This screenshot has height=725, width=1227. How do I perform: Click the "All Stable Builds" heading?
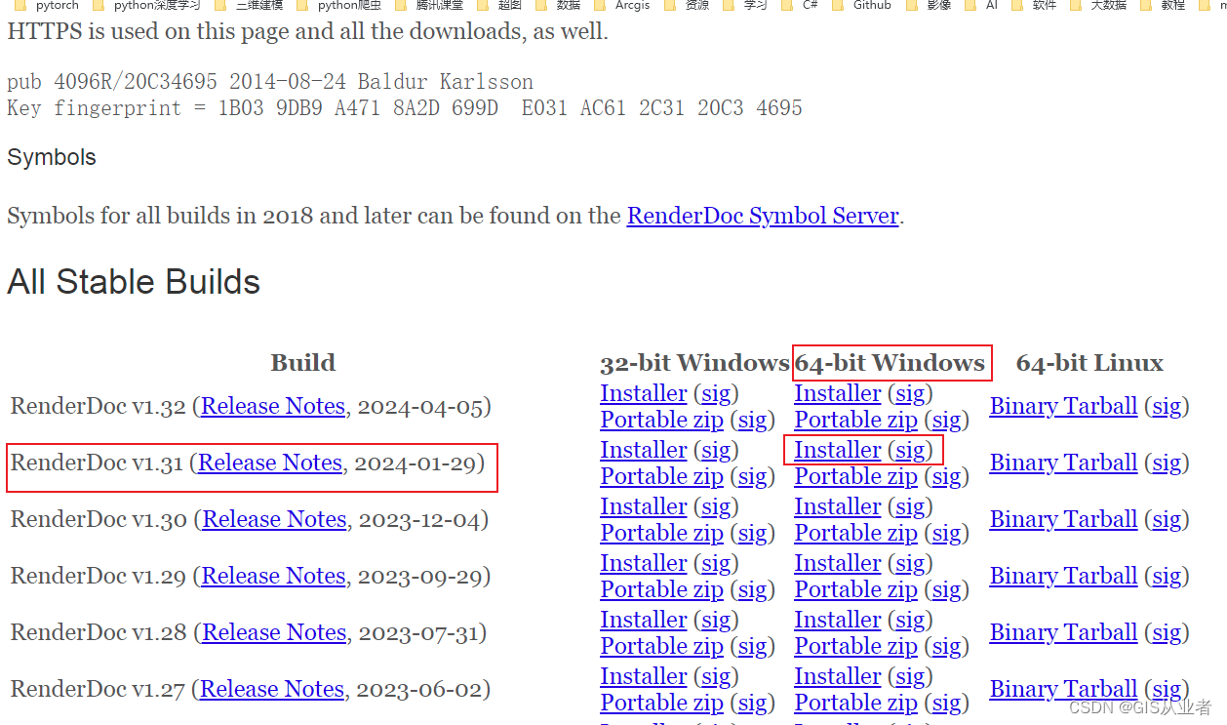pos(134,282)
